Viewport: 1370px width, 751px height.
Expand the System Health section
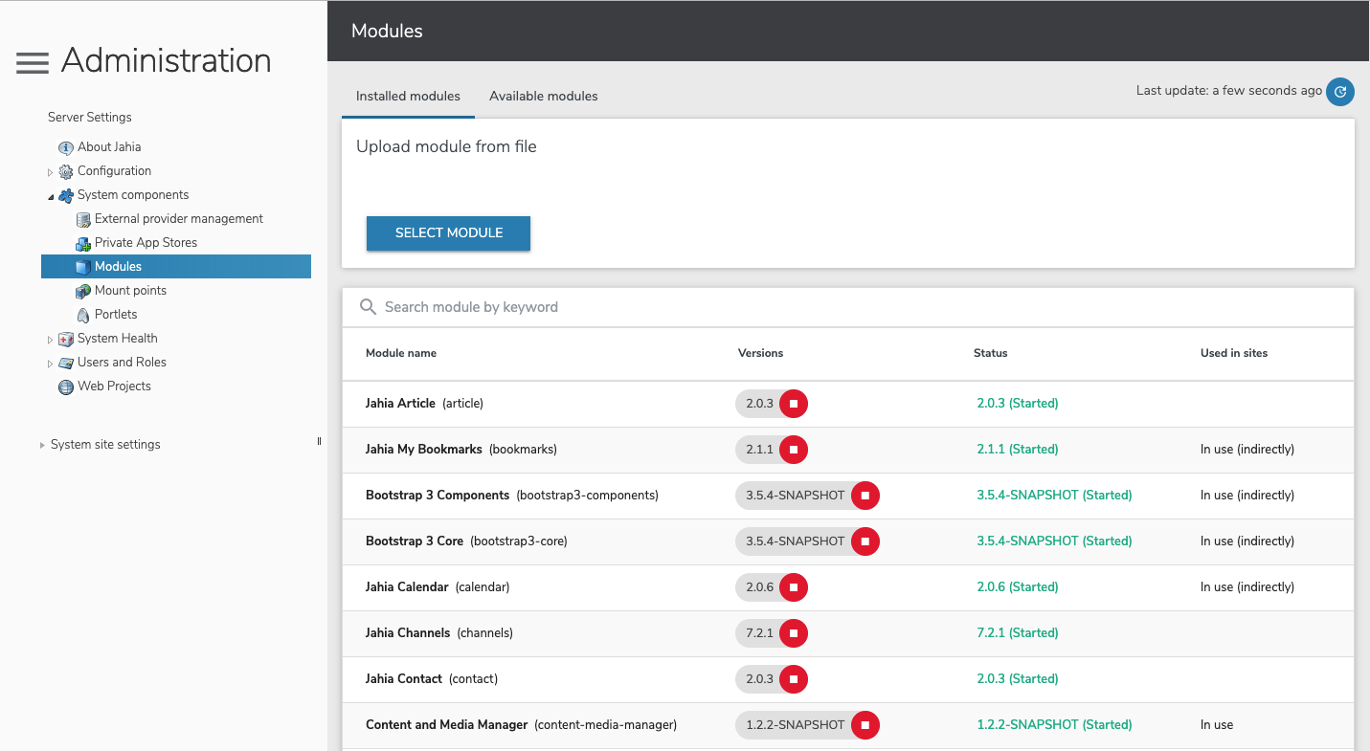(51, 338)
